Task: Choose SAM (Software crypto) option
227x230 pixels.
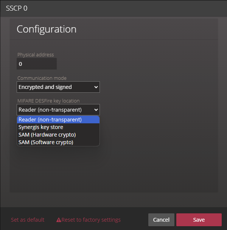Action: click(58, 143)
